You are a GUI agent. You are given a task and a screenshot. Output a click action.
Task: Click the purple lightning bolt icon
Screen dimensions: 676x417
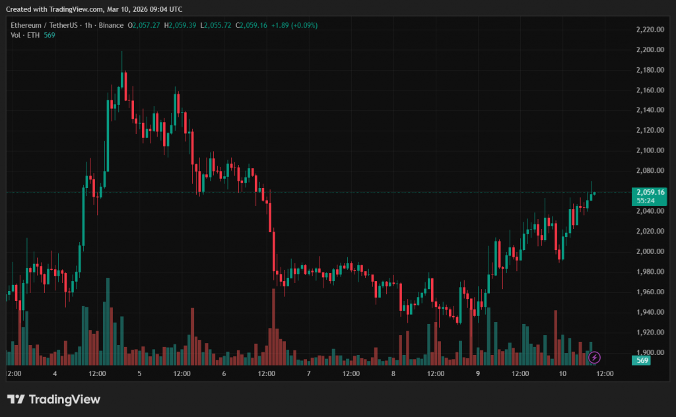(594, 358)
